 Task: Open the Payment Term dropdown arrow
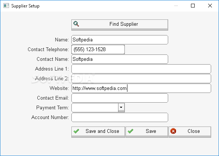[121, 107]
